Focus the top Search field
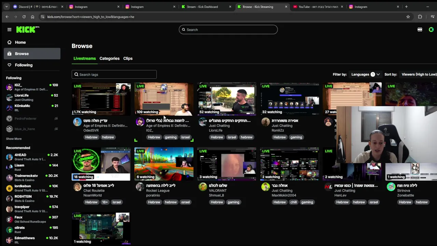This screenshot has width=437, height=246. tap(228, 30)
